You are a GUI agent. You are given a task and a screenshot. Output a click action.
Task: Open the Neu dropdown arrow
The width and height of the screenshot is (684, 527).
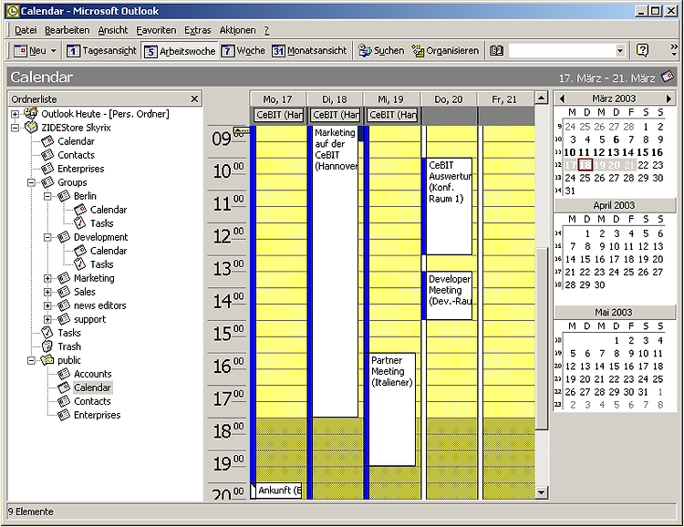(x=53, y=51)
